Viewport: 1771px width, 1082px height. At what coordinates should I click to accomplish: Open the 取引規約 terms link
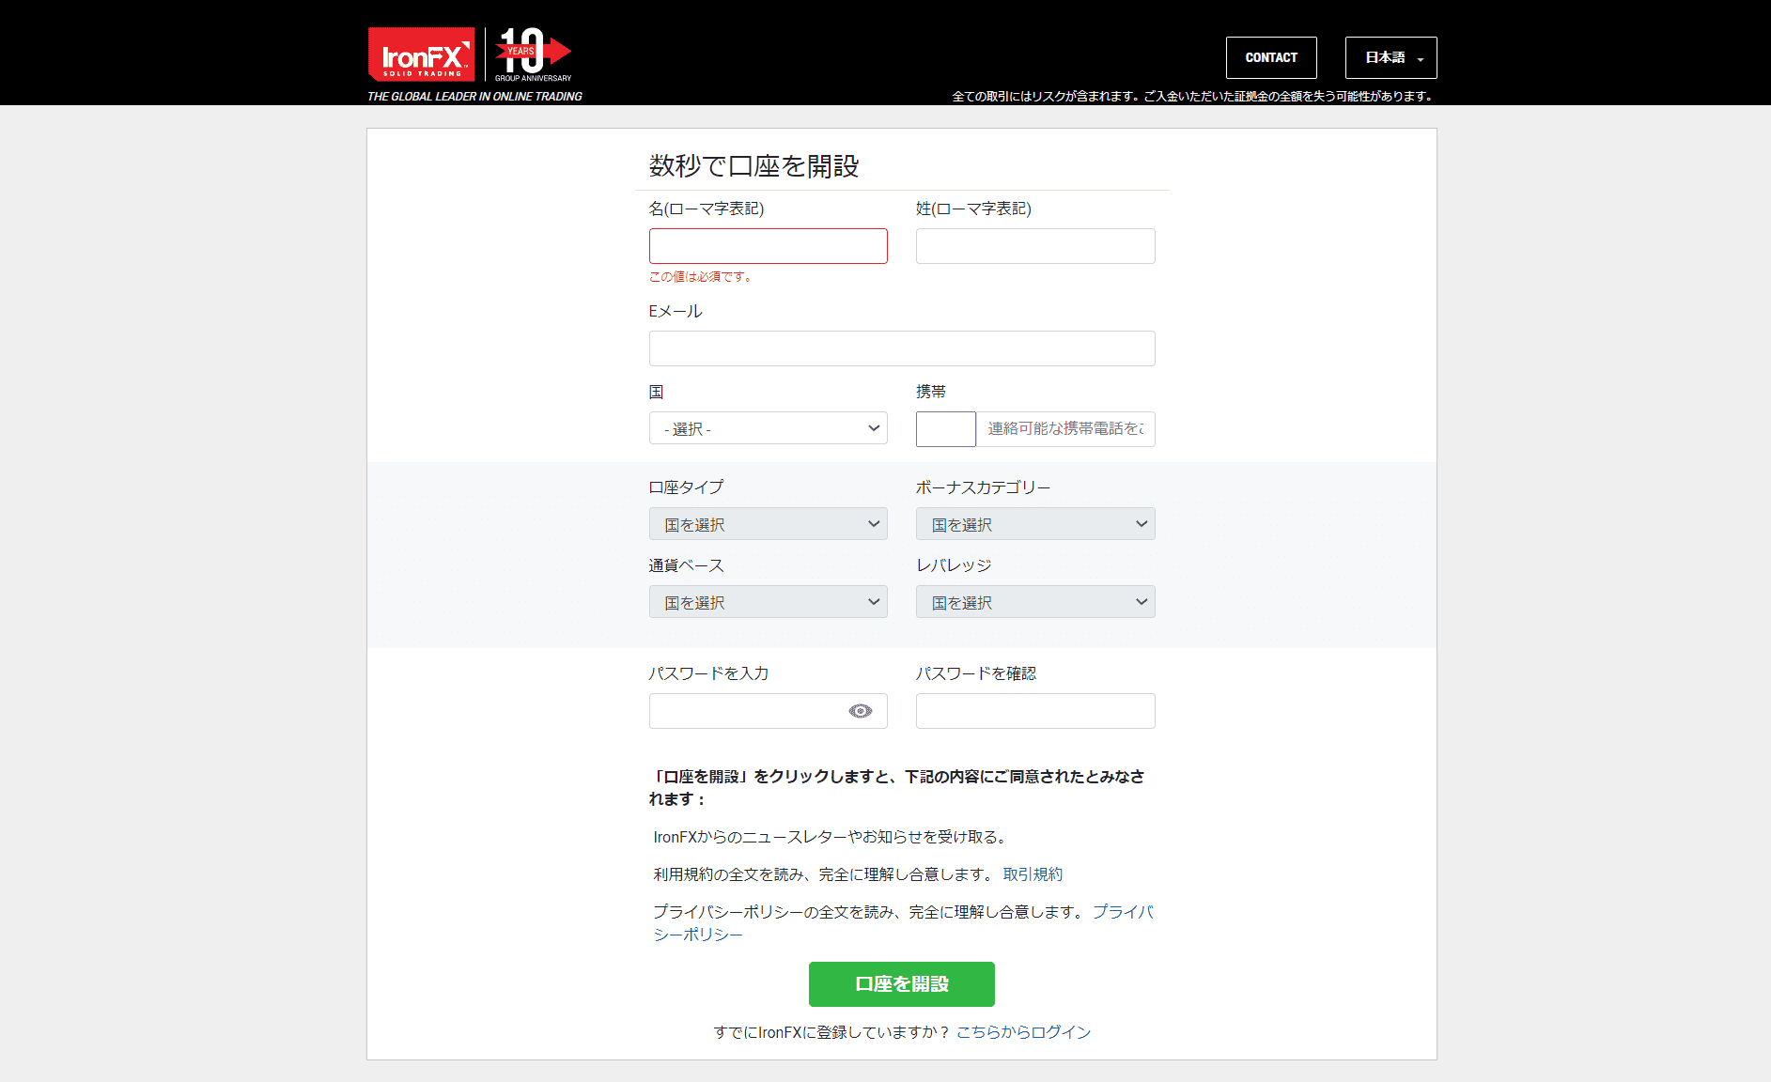click(1031, 874)
